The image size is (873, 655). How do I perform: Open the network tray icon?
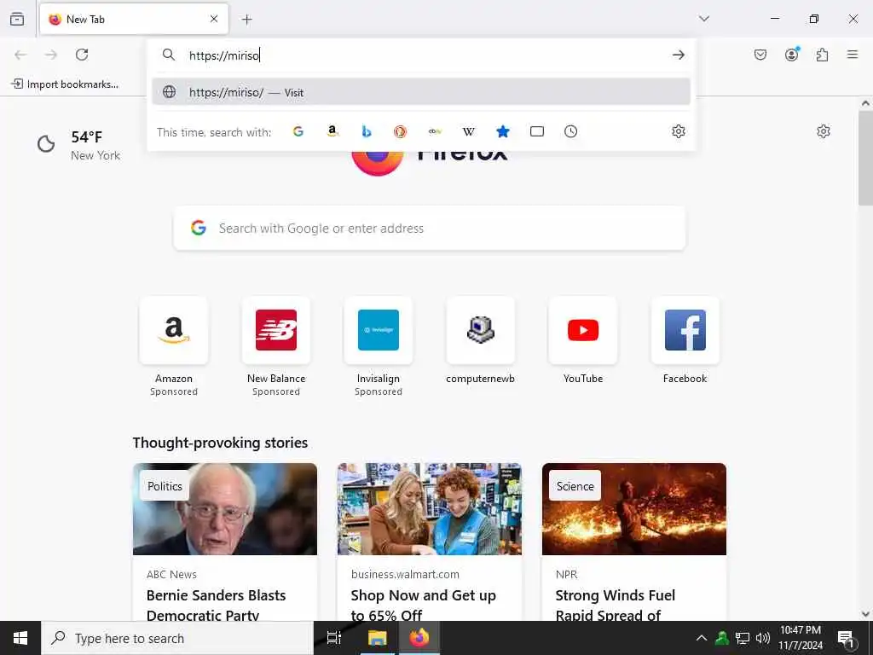tap(743, 638)
